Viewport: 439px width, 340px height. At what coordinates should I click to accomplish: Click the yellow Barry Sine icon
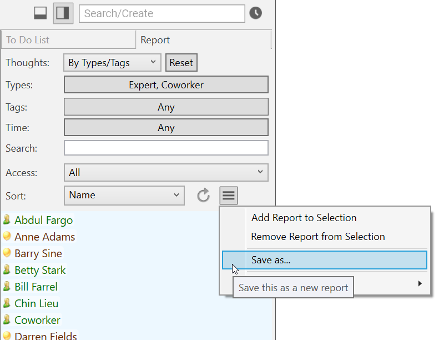tap(7, 253)
